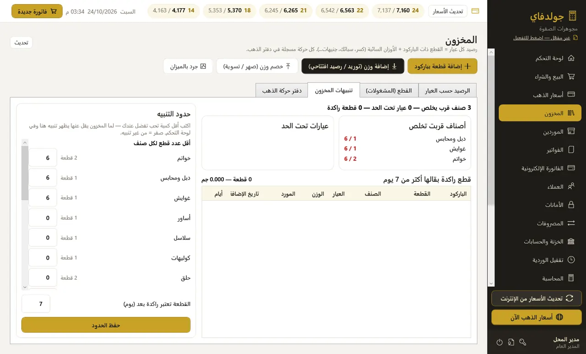586x354 pixels.
Task: Click the دبل ومحابس minimum quantity field
Action: click(x=43, y=178)
